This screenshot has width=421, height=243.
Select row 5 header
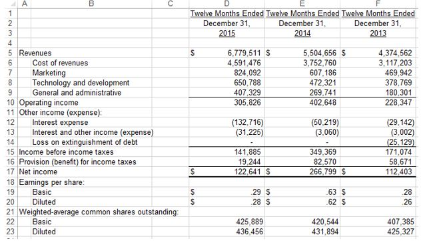(10, 53)
